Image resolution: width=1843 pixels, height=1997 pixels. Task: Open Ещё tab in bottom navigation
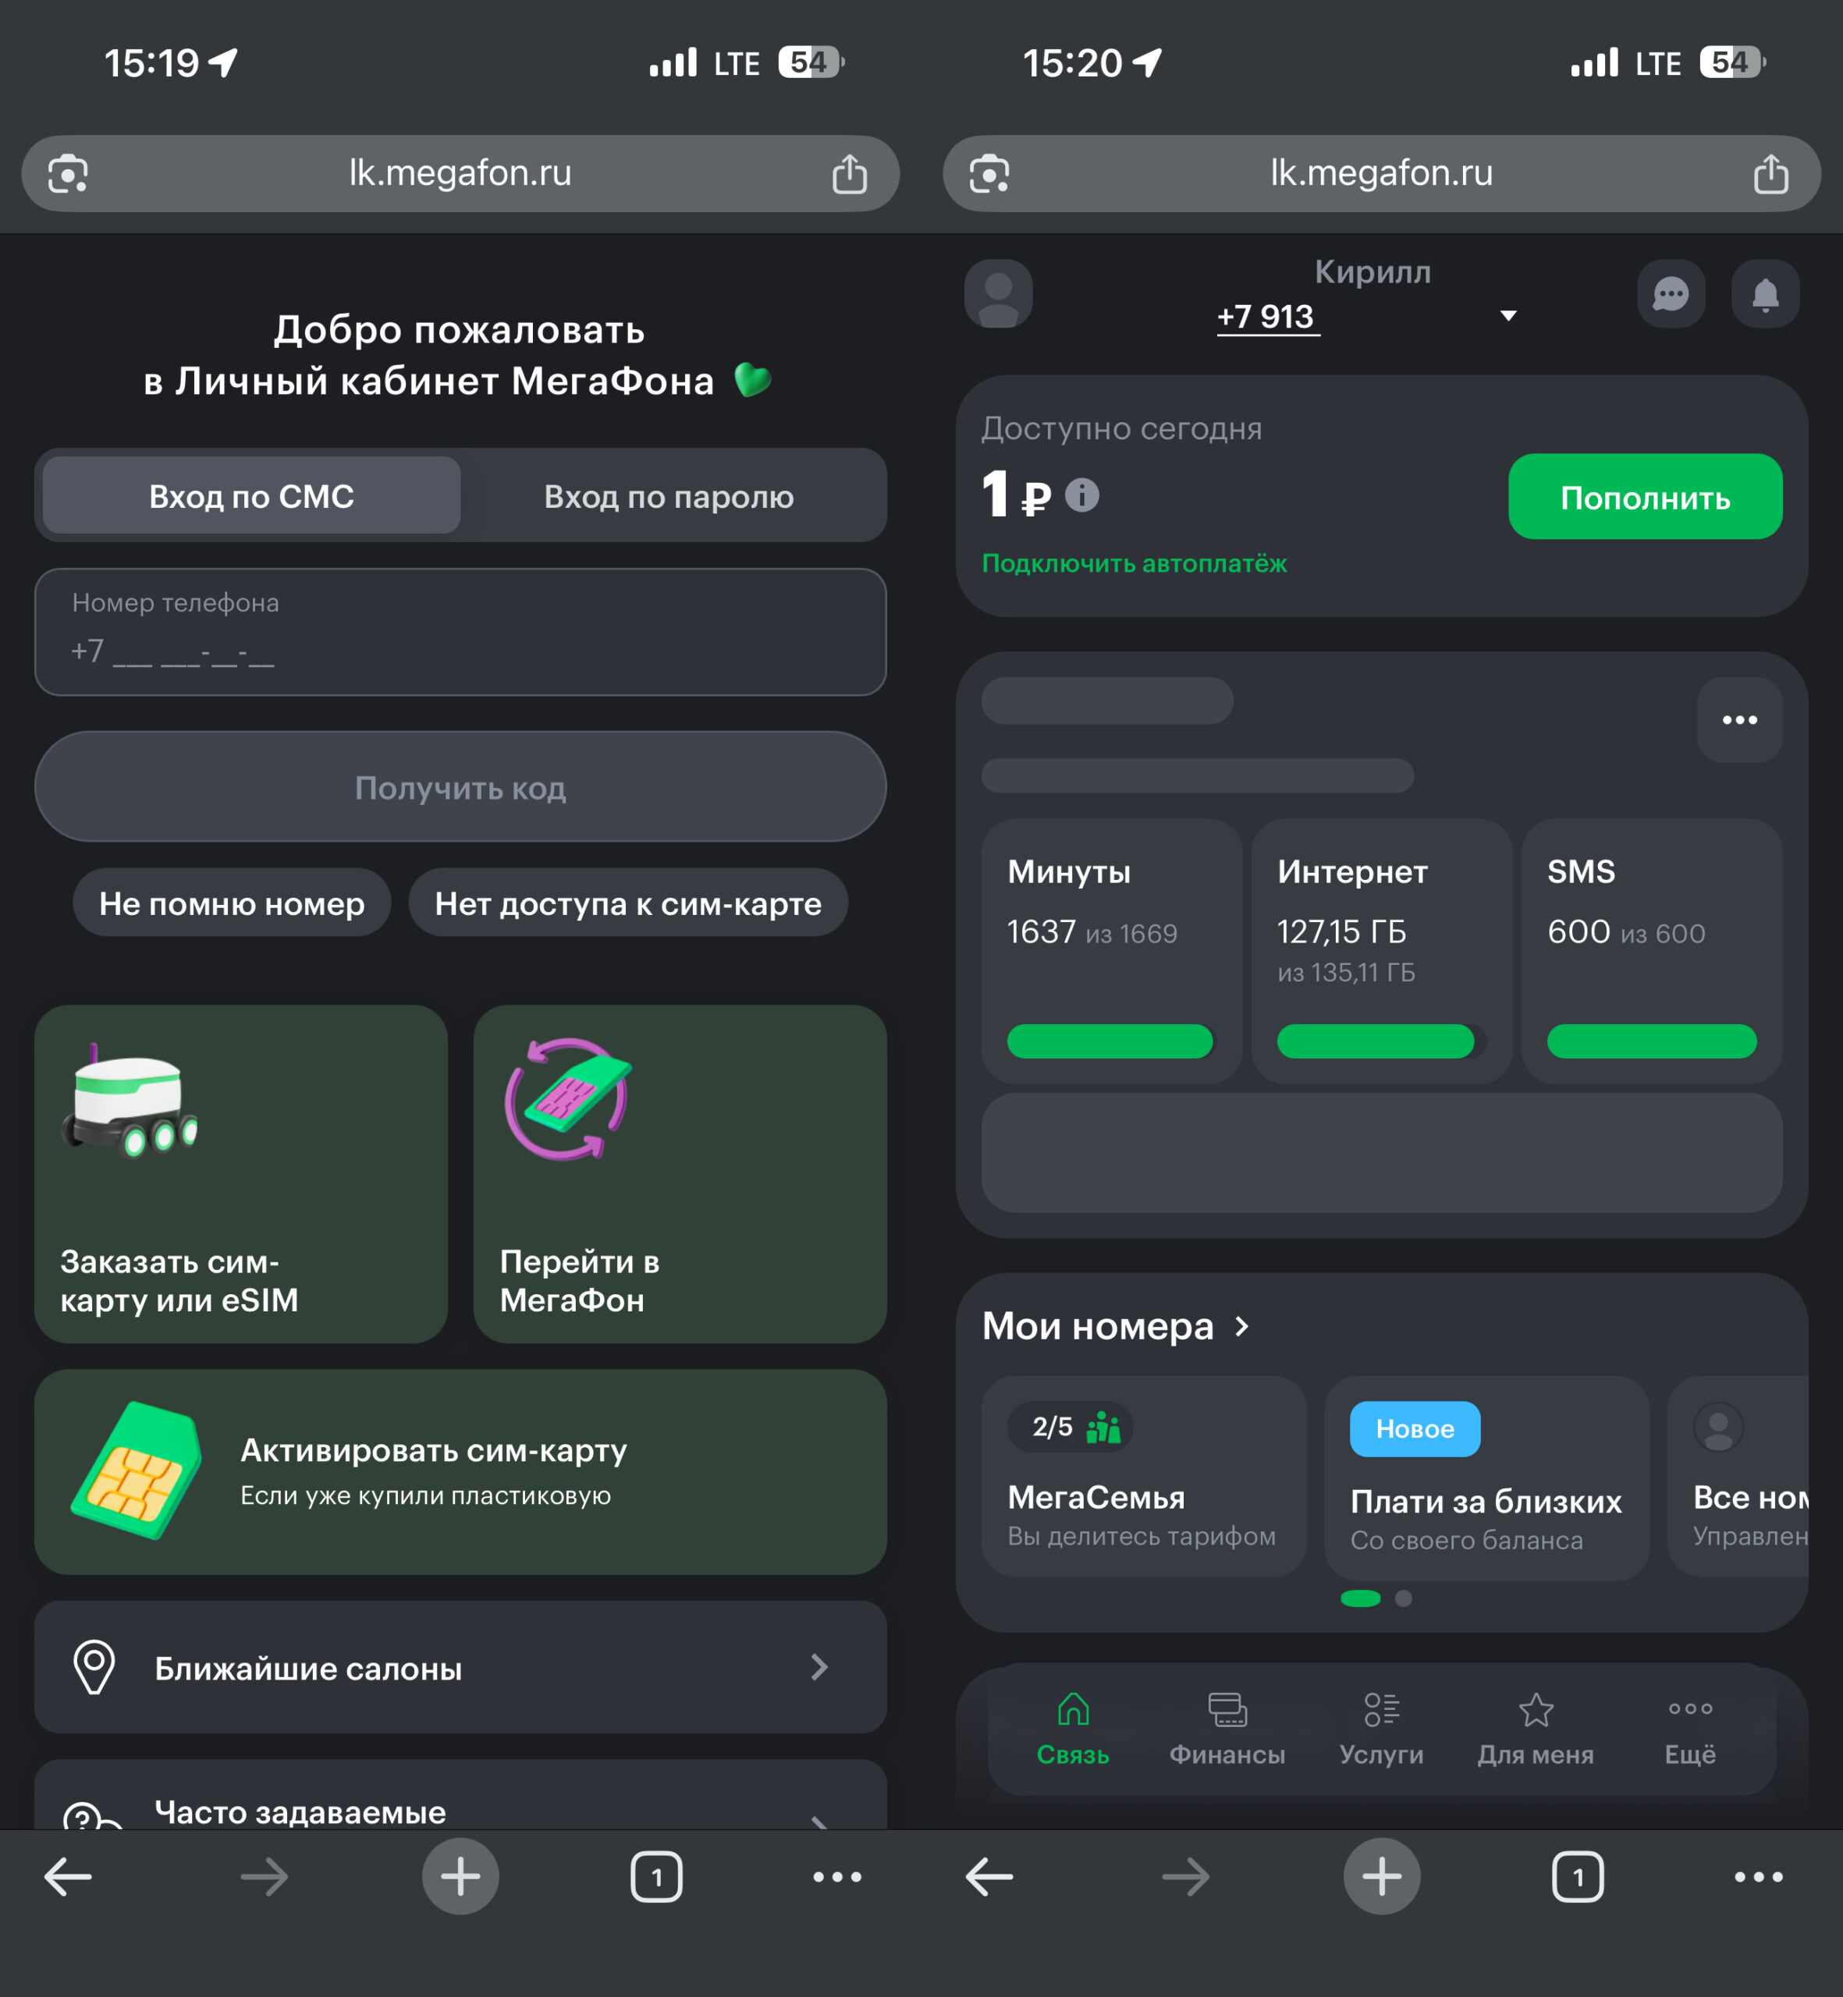pos(1689,1729)
